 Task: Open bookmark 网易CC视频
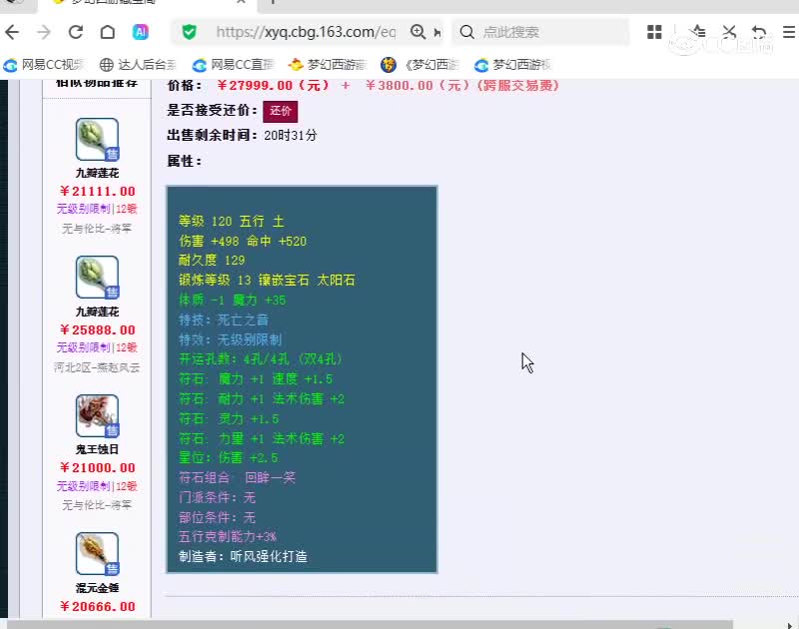(44, 65)
